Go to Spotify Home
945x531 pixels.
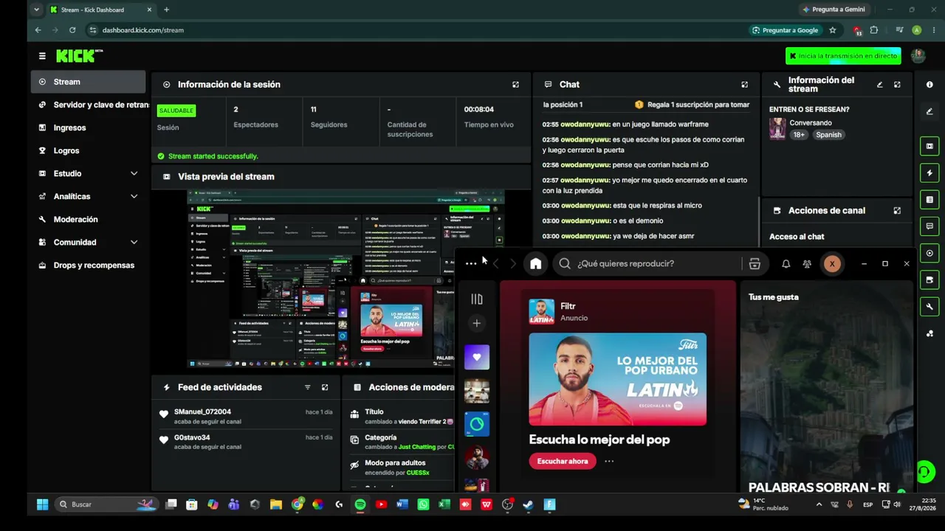click(536, 263)
